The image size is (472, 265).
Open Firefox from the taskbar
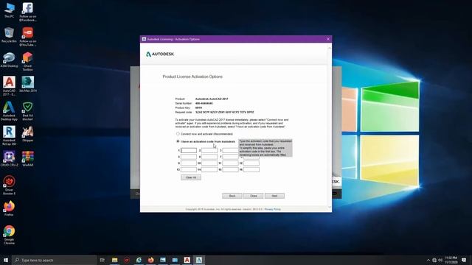[x=150, y=260]
